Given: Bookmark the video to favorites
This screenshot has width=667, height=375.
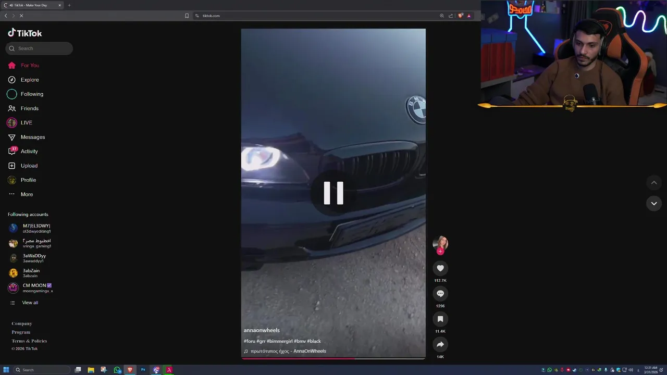Looking at the screenshot, I should pos(440,319).
